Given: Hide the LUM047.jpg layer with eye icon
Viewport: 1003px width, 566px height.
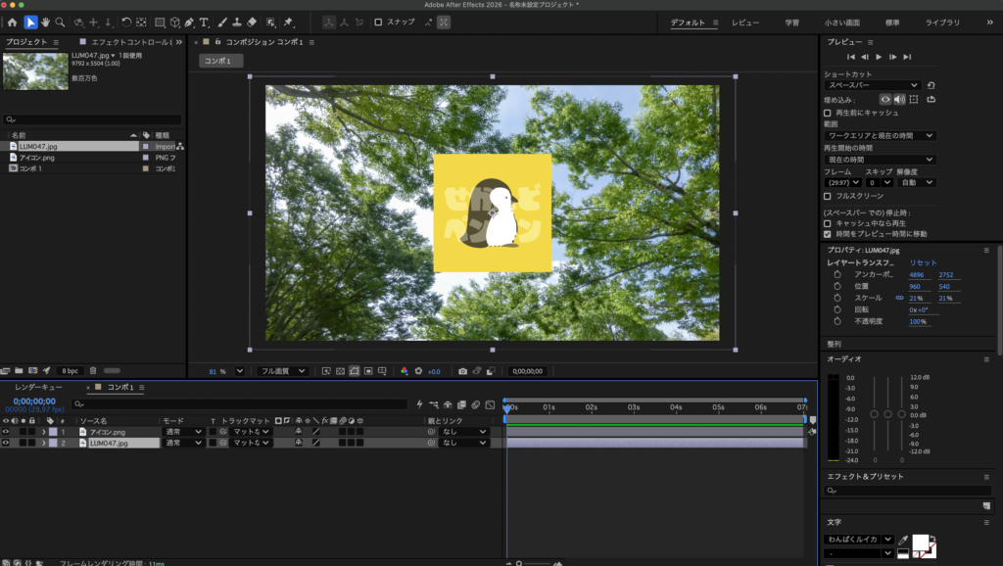Looking at the screenshot, I should (x=6, y=443).
